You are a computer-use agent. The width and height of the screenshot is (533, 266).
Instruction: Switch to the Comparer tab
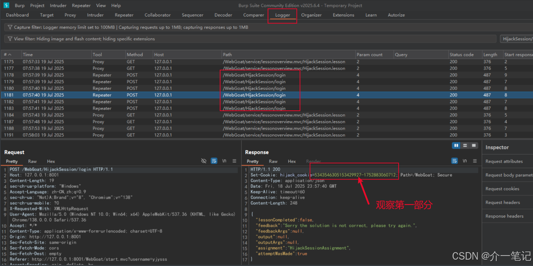(254, 15)
